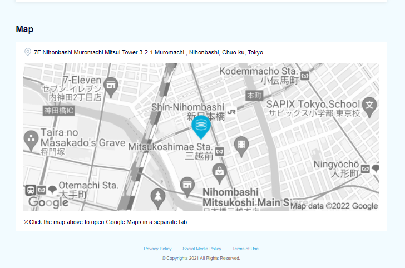The image size is (405, 268).
Task: Click the address location pin icon
Action: coord(28,52)
